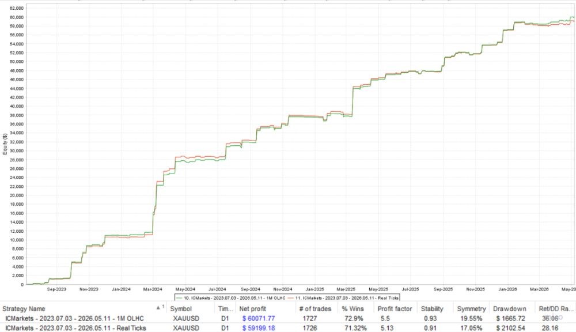Click the 71.32% wins value
576x332 pixels.
point(355,328)
